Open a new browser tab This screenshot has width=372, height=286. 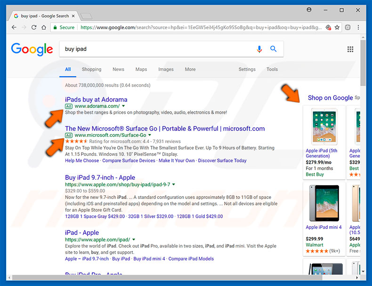[86, 16]
